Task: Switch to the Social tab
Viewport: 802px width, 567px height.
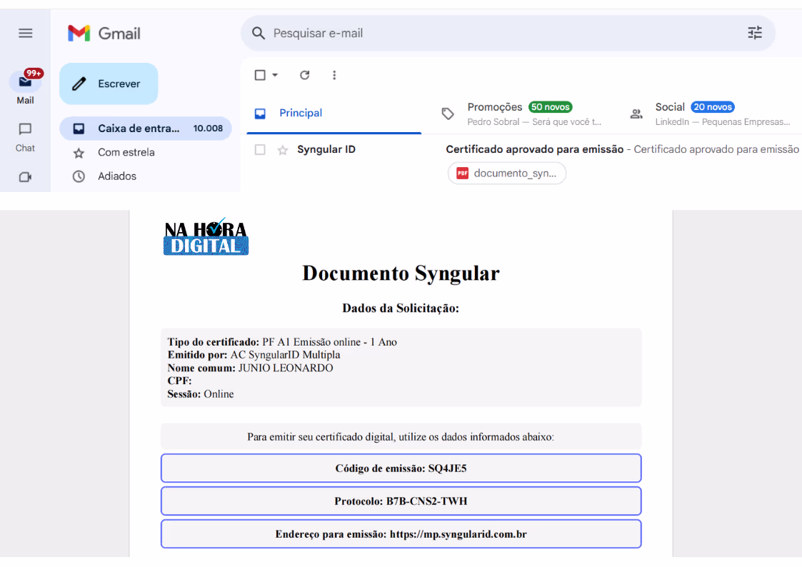Action: (x=711, y=114)
